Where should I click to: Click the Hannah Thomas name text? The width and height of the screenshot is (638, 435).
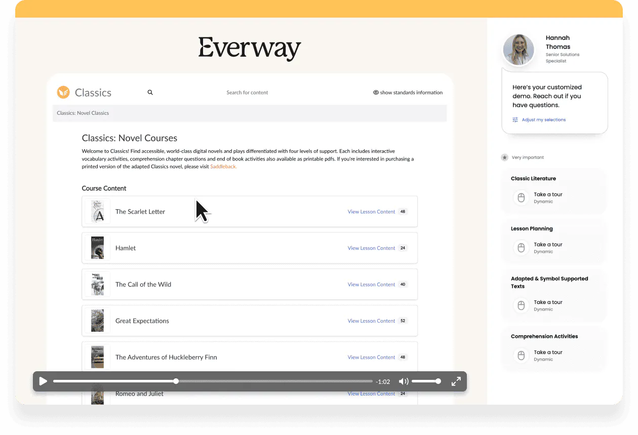pyautogui.click(x=558, y=42)
